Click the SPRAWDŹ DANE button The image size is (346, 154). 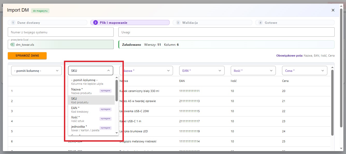(x=27, y=56)
